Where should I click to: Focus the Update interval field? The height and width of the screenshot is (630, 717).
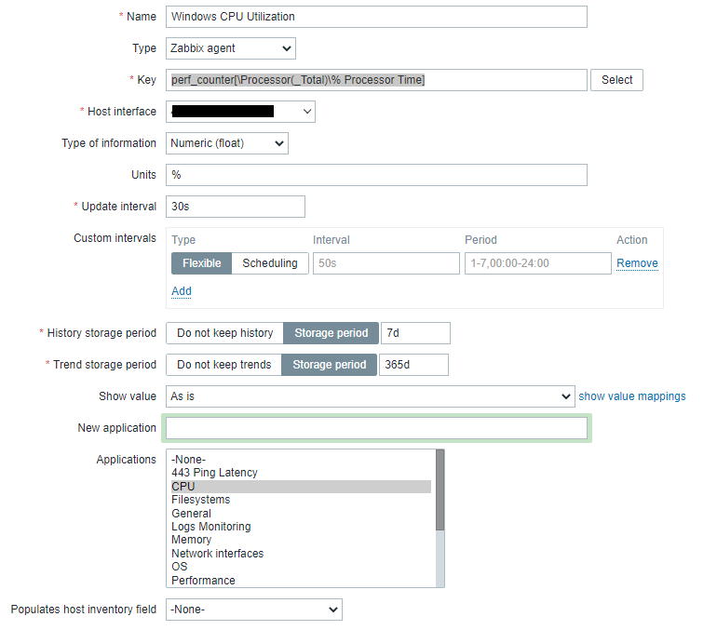coord(235,207)
